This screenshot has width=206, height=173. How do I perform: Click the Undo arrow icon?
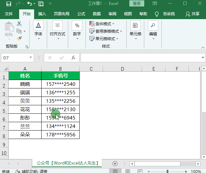pos(30,4)
